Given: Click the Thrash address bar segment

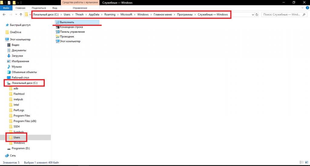Looking at the screenshot, I should point(79,15).
